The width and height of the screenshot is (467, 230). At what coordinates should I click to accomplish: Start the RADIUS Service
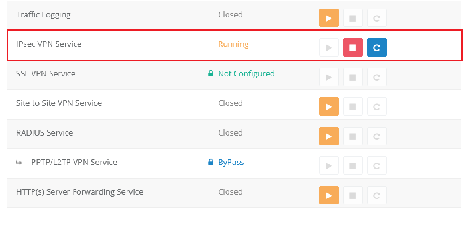click(x=328, y=136)
